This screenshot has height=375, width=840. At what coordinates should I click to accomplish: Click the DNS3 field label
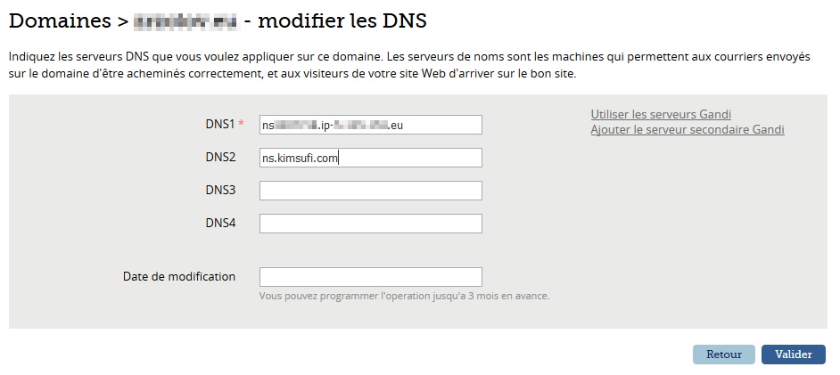pyautogui.click(x=220, y=190)
